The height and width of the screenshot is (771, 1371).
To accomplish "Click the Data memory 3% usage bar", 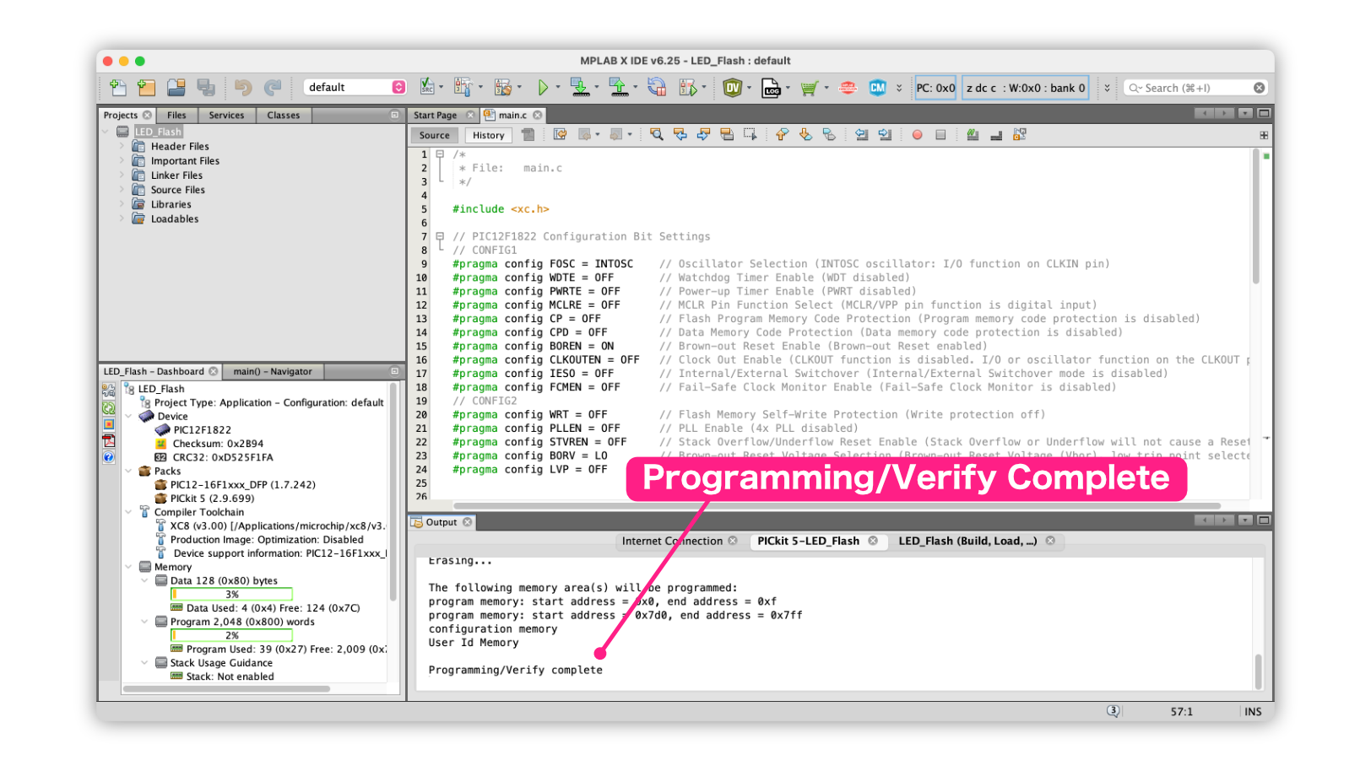I will (x=231, y=594).
